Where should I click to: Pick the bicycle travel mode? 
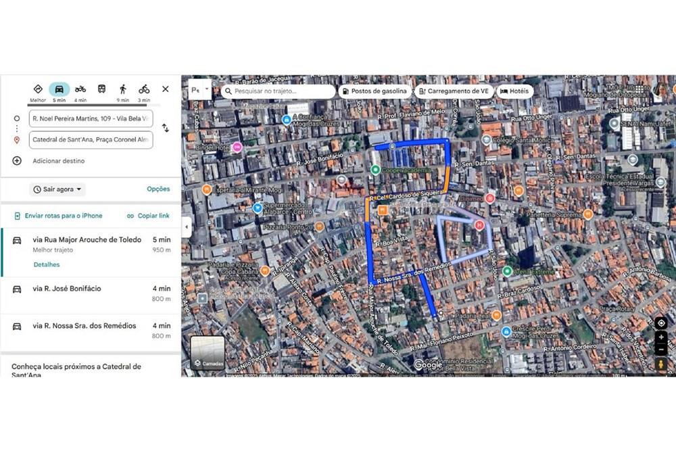coord(144,89)
